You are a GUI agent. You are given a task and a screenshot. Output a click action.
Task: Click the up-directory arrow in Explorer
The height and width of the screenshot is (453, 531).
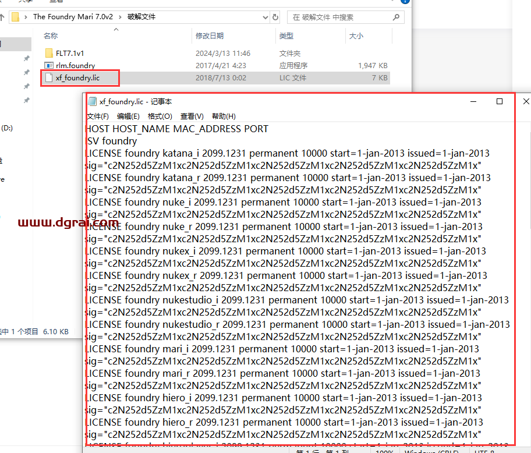tap(2, 17)
